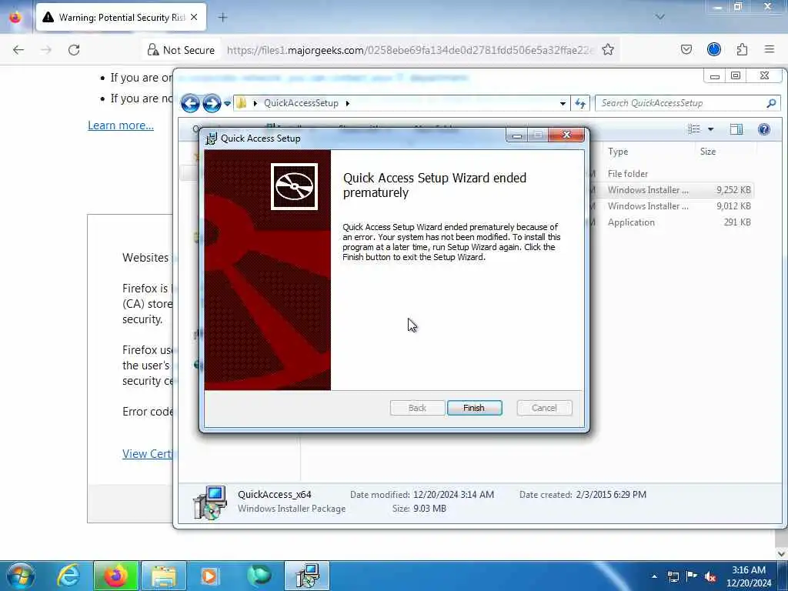788x591 pixels.
Task: Select the QuickAccessSetup breadcrumb in the address bar
Action: [301, 103]
